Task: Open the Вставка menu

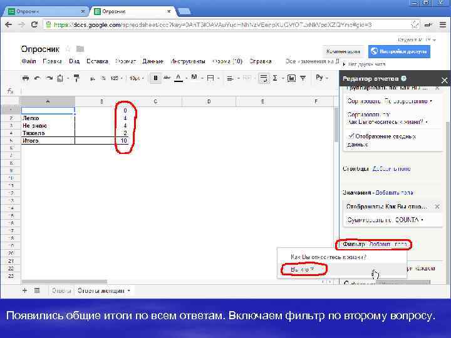Action: (x=97, y=61)
